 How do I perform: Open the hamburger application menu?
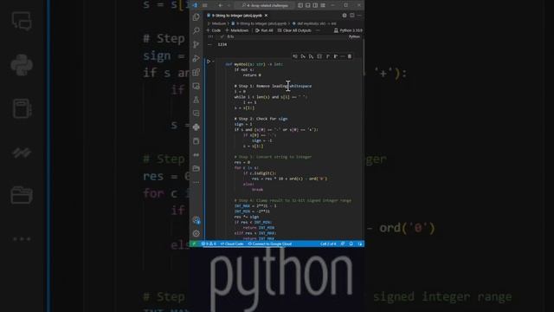205,5
